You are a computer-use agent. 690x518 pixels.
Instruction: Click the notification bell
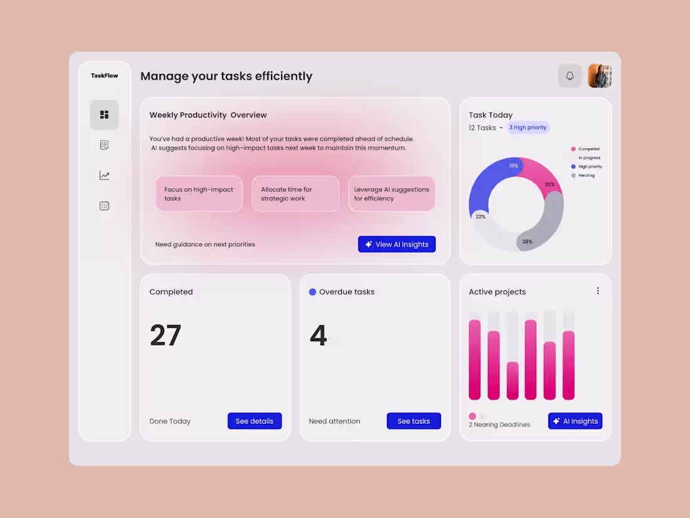[570, 75]
